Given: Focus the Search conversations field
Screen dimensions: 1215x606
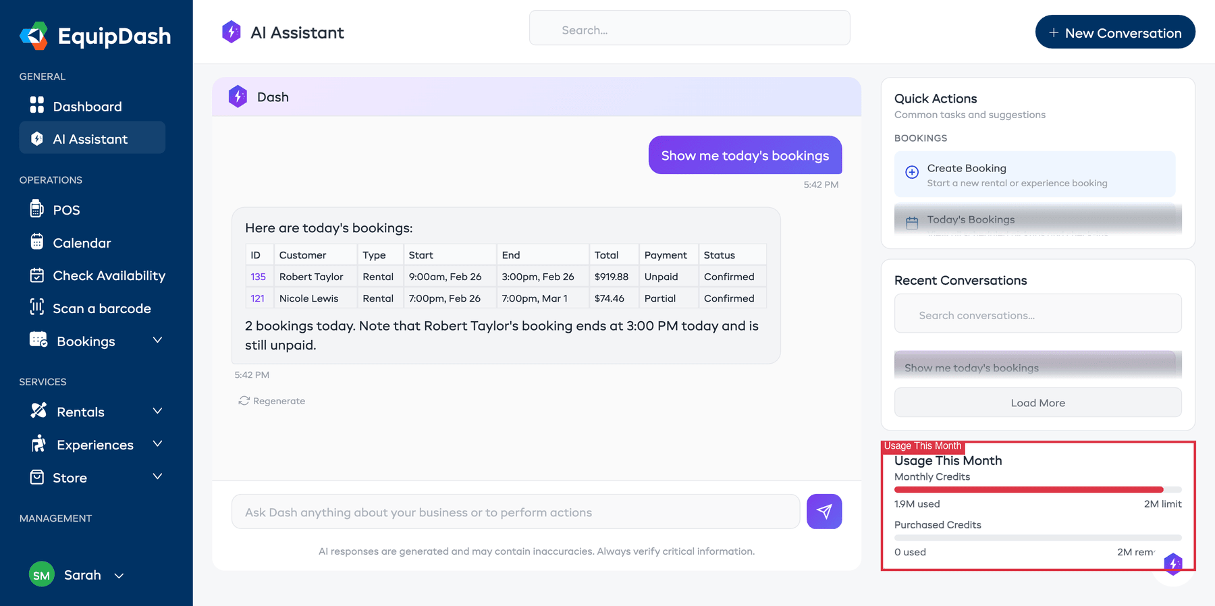Looking at the screenshot, I should click(1038, 314).
